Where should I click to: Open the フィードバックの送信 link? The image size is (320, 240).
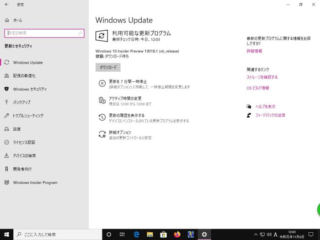270,115
